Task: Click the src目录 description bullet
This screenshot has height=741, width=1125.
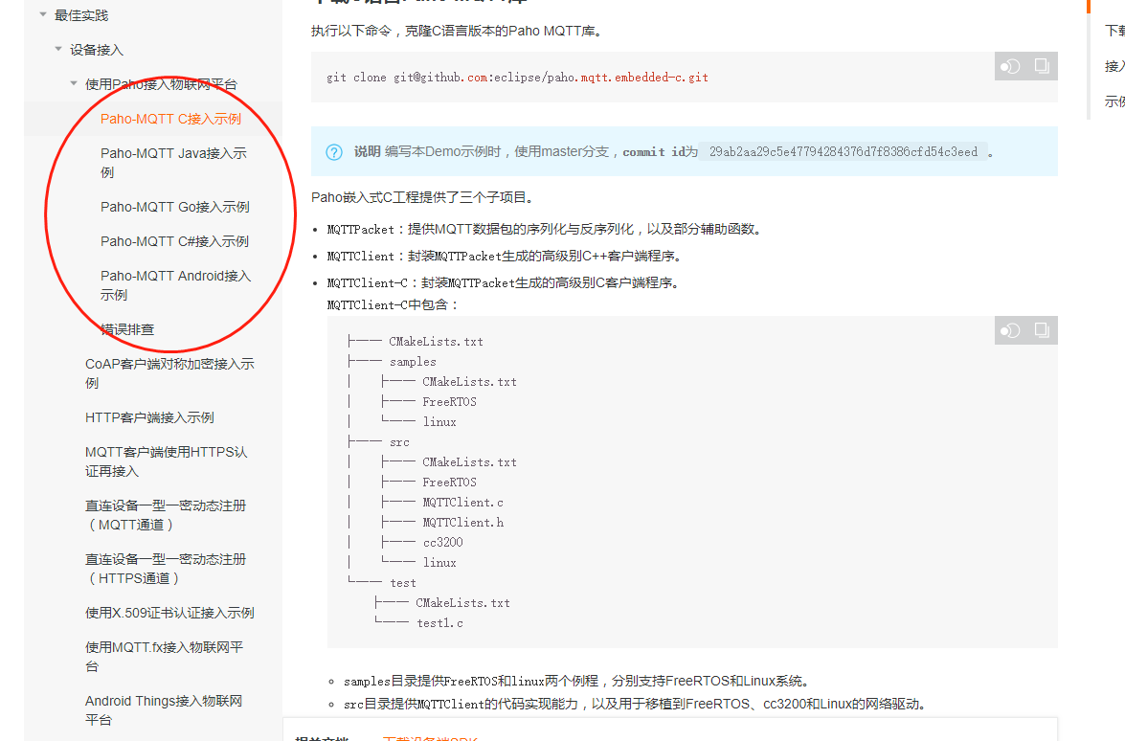Action: tap(637, 705)
